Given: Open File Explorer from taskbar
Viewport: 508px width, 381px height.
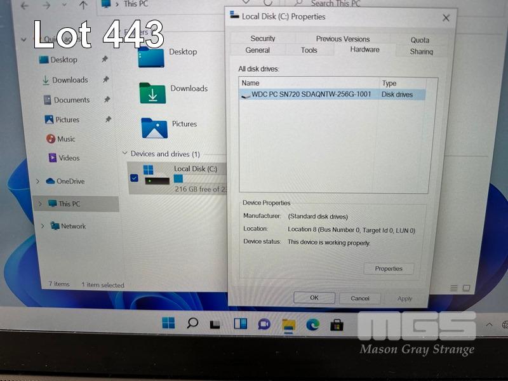Looking at the screenshot, I should (x=289, y=324).
